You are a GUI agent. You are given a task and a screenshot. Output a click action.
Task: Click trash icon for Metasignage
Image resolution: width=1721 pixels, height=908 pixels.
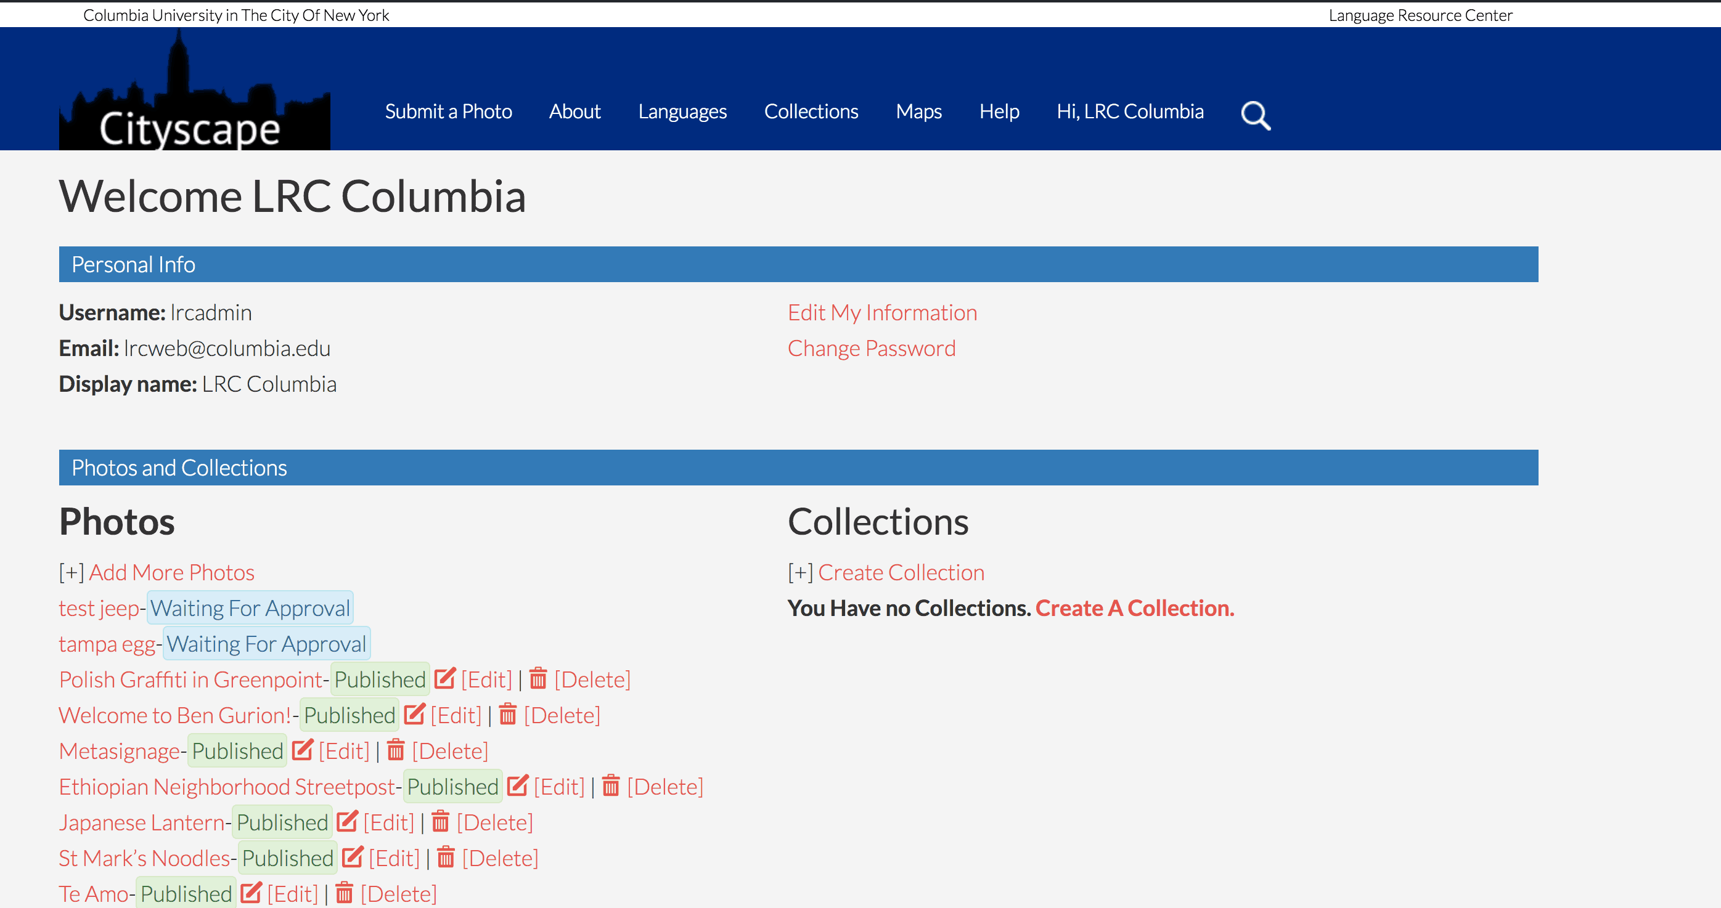point(396,750)
